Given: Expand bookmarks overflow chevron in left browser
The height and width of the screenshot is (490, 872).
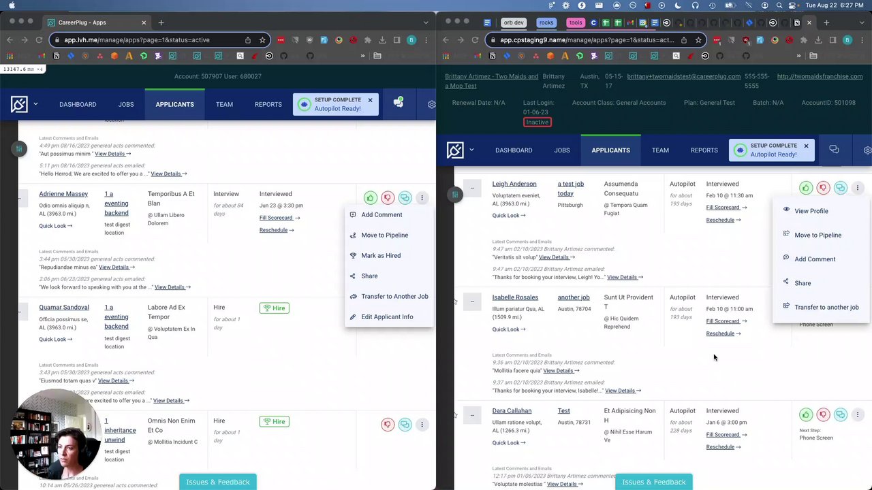Looking at the screenshot, I should coord(362,56).
